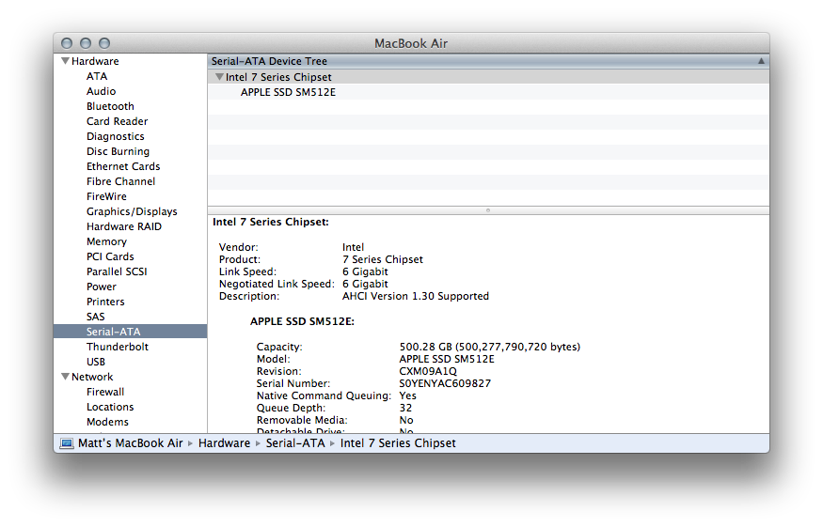Collapse the Network section triangle
This screenshot has width=823, height=527.
65,377
